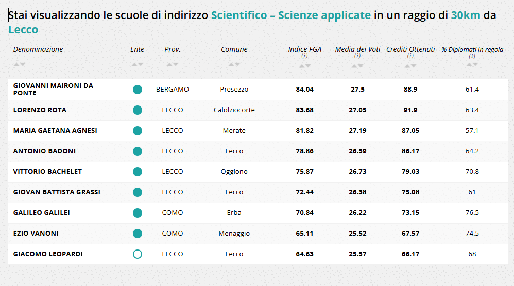
Task: Click the hollow Ente circle for Giacomo Leopardi
Action: point(138,254)
